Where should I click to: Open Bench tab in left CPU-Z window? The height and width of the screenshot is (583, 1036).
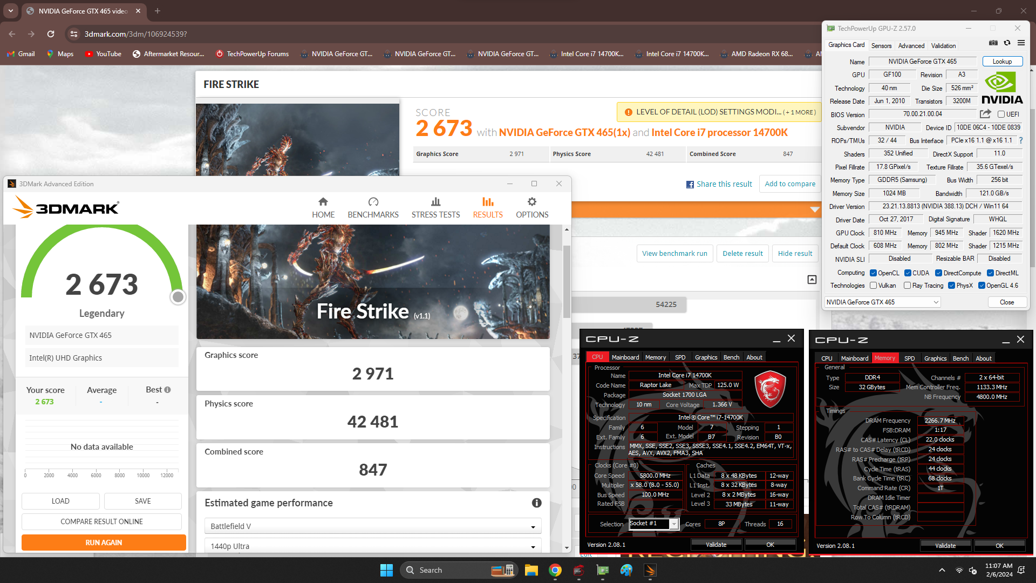(731, 357)
